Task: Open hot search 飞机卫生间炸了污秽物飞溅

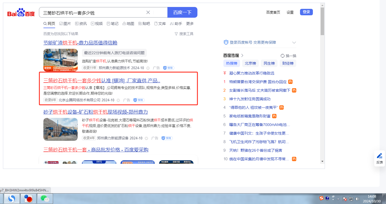Action: coord(260,142)
